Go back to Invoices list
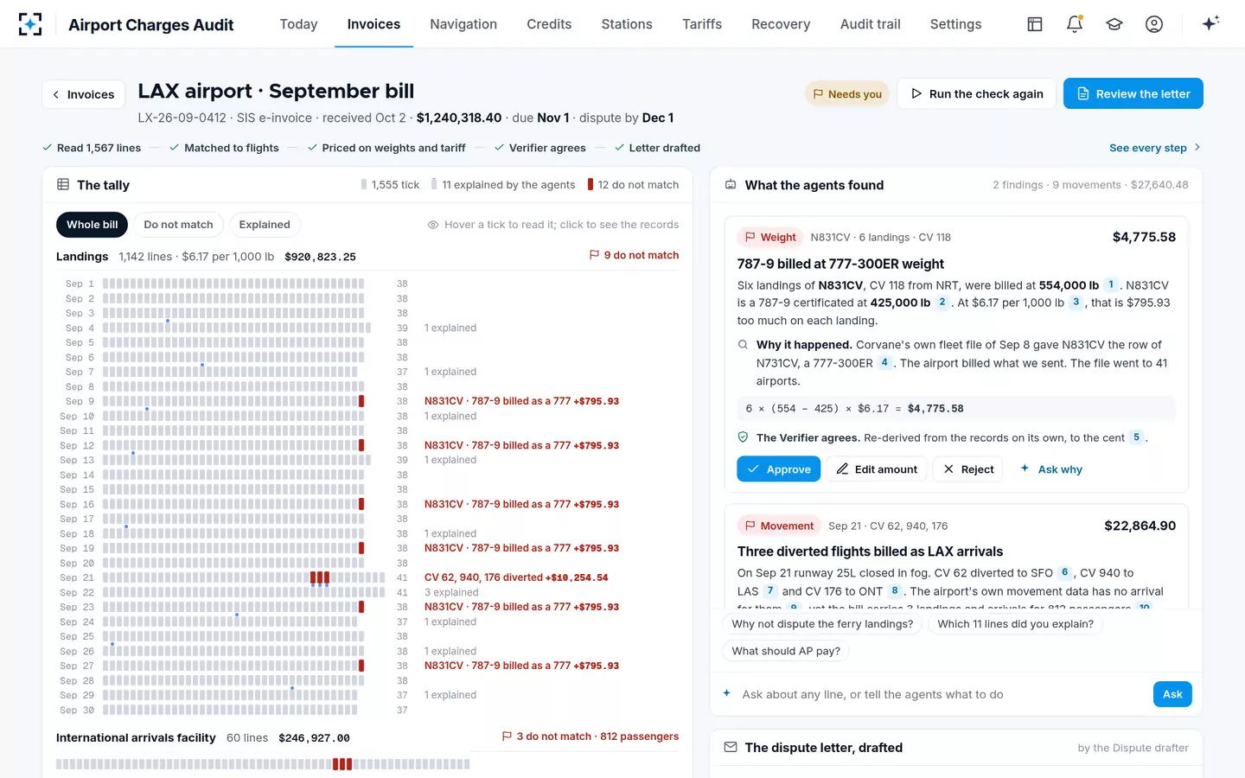 click(x=84, y=94)
